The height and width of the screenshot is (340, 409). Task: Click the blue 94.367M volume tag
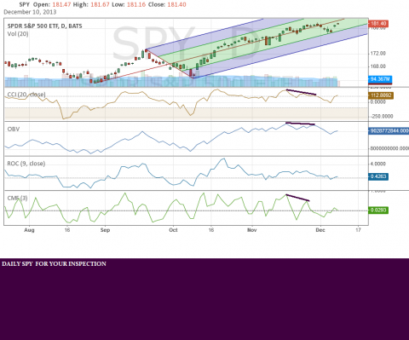tap(380, 79)
